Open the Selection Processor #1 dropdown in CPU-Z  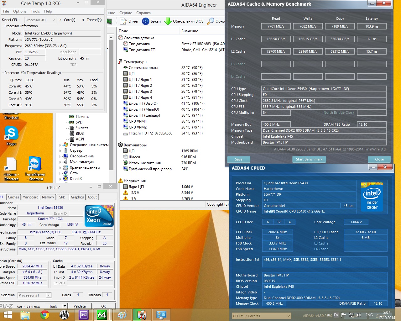click(x=34, y=295)
